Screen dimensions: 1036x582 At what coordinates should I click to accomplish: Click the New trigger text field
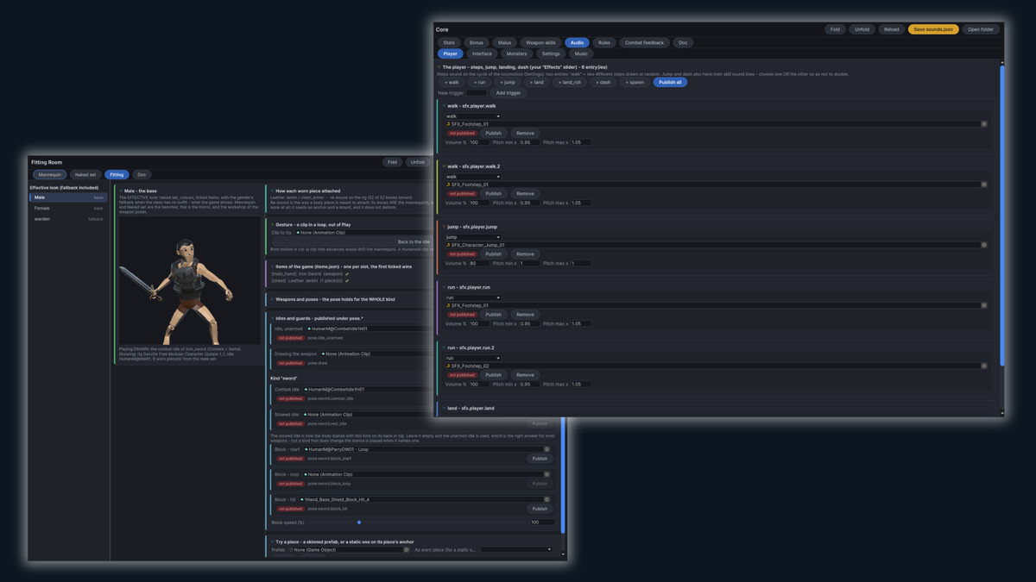click(477, 92)
